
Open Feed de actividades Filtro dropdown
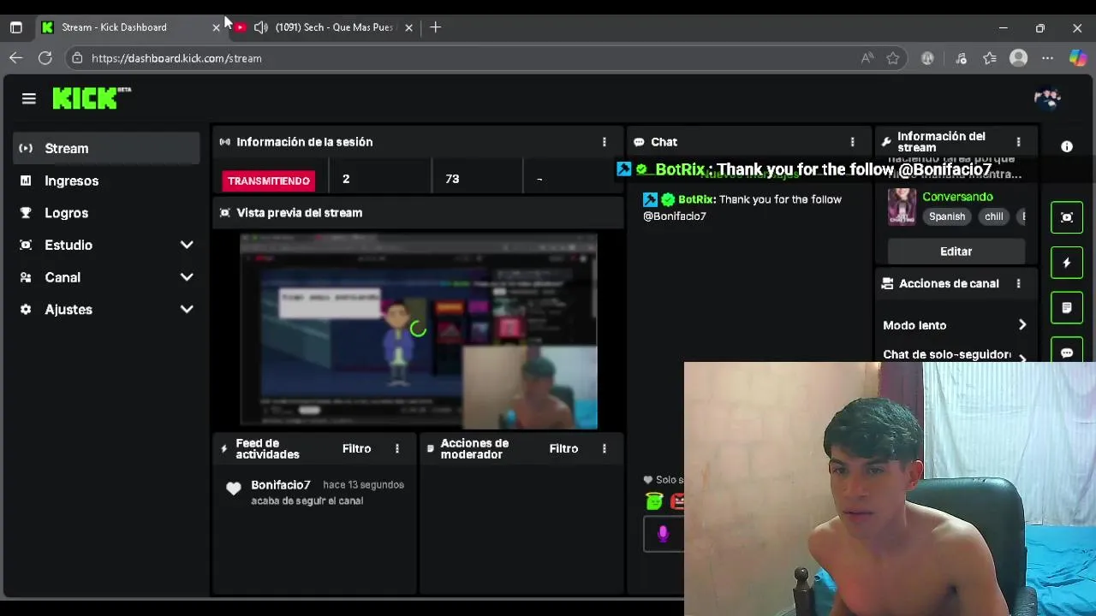click(x=357, y=448)
